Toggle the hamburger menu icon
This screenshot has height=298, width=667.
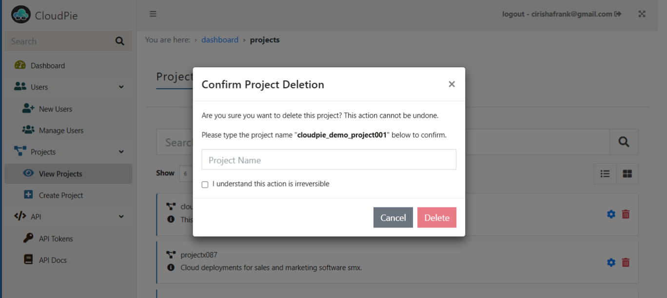[153, 14]
